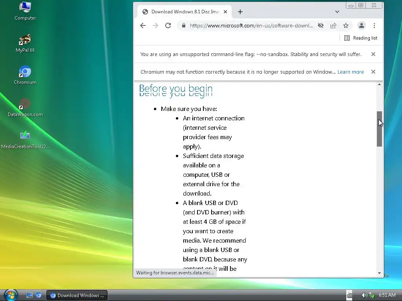
Task: Bookmark this page with the star icon
Action: (346, 25)
